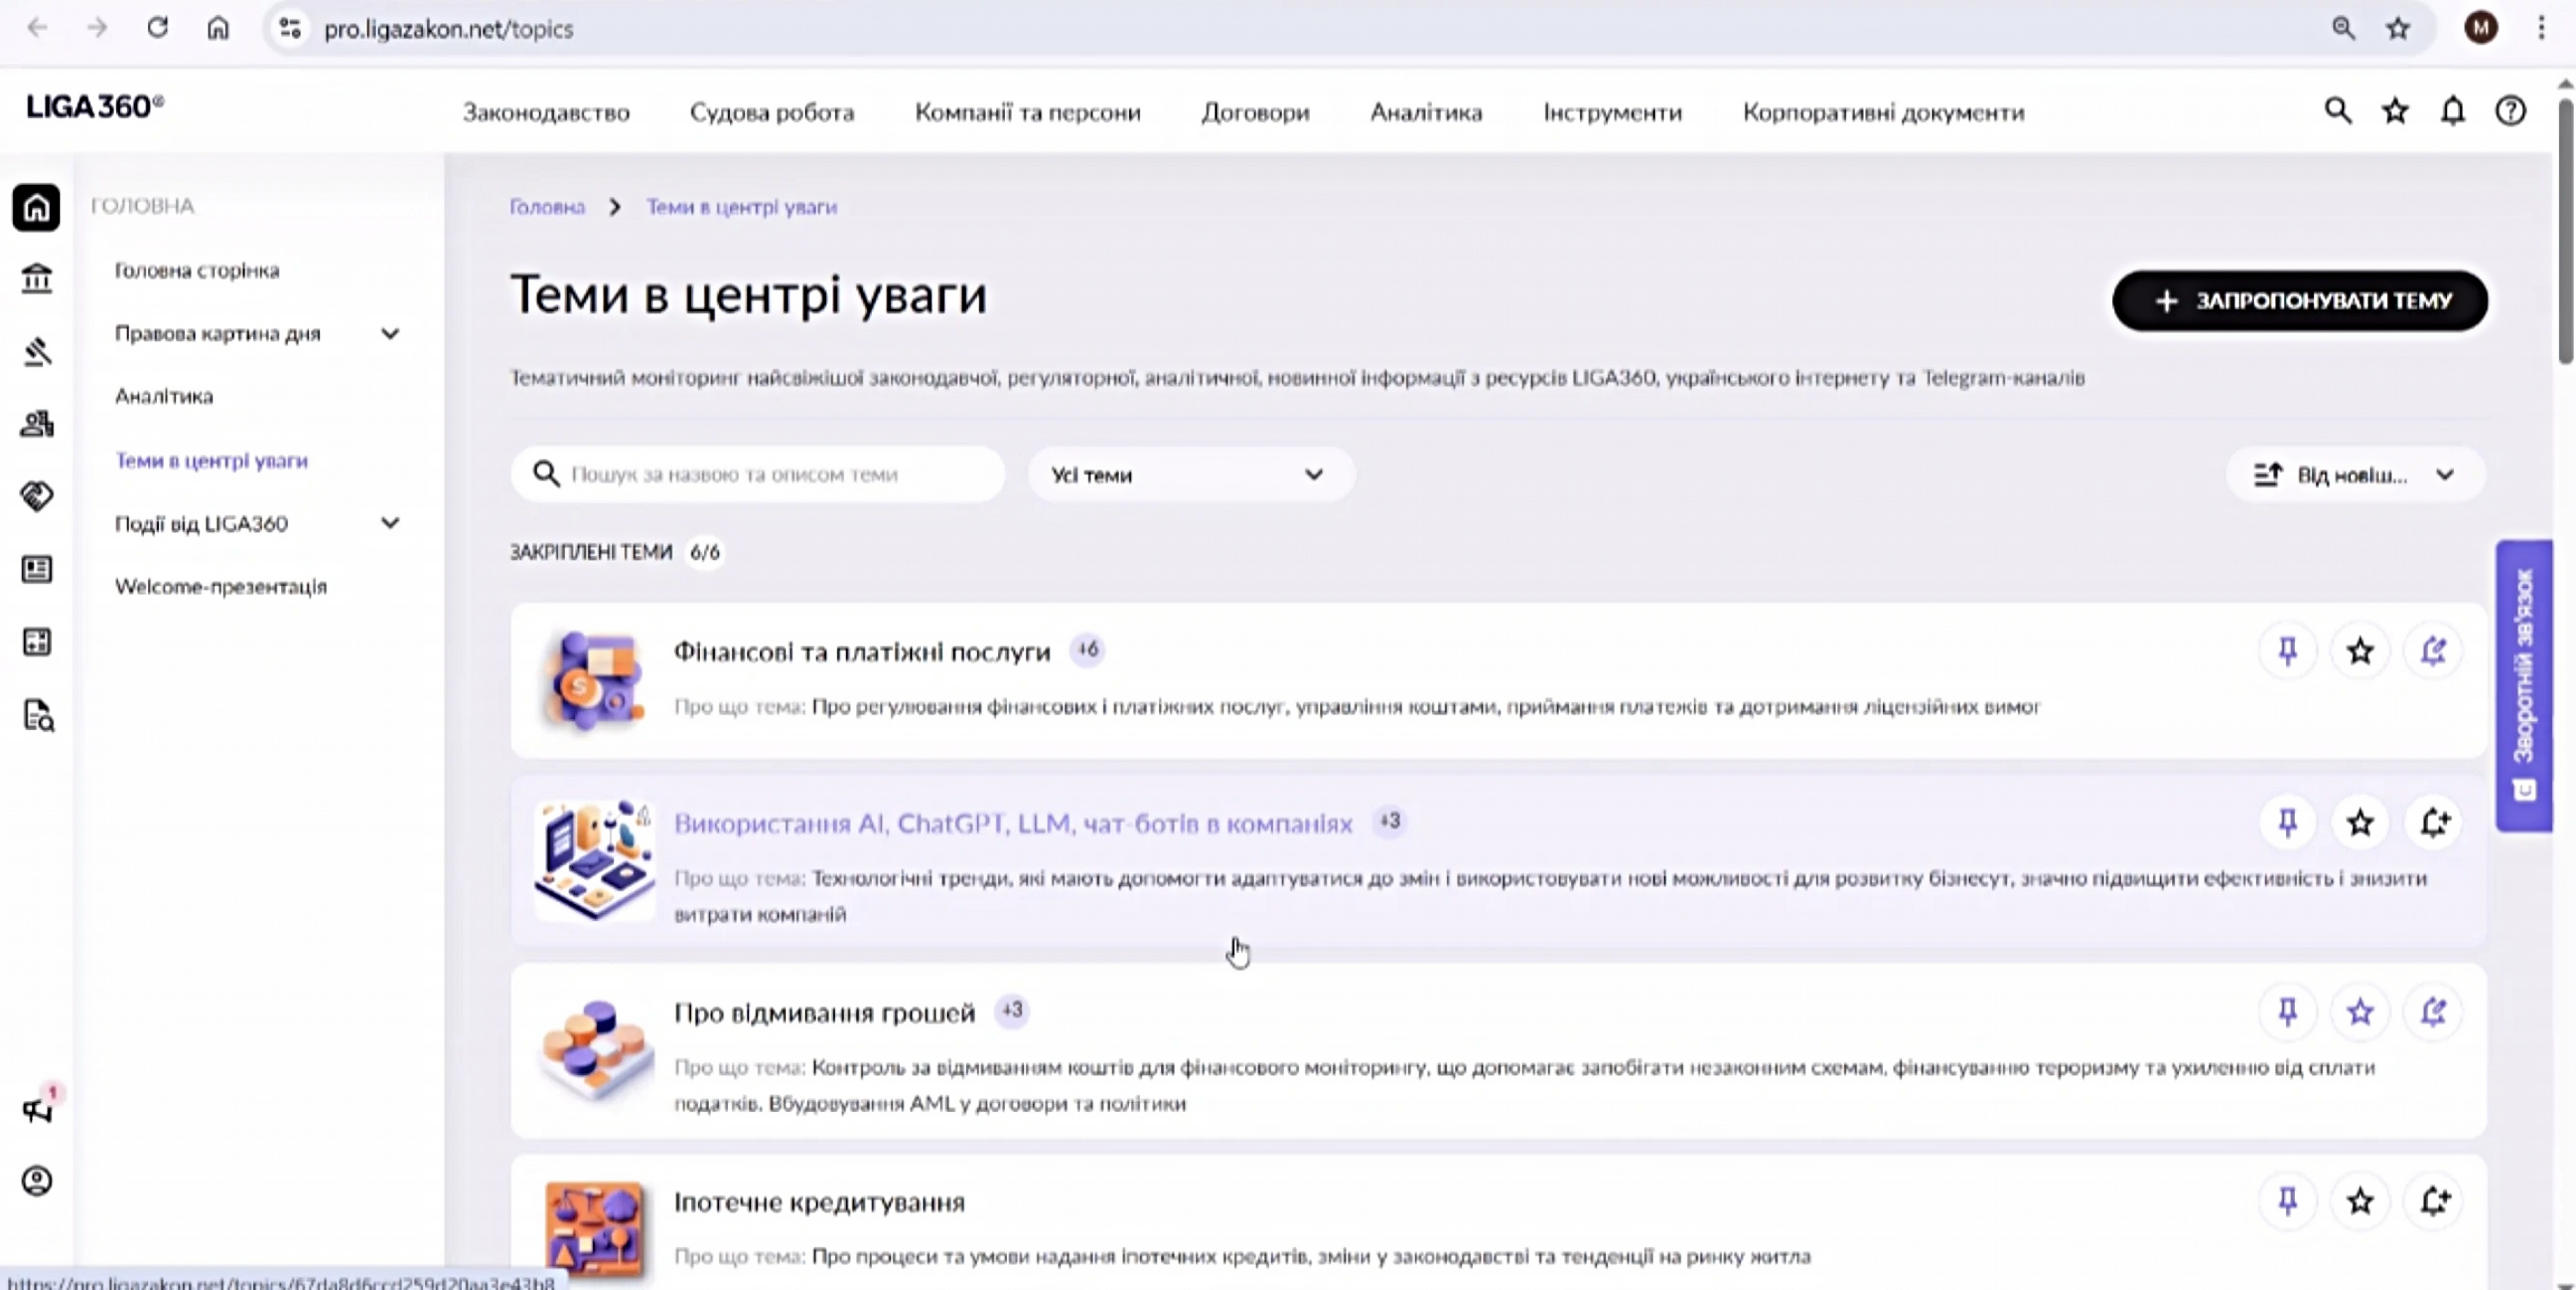Toggle favorite star for Про відмивання грошей
Image resolution: width=2576 pixels, height=1290 pixels.
click(x=2360, y=1013)
